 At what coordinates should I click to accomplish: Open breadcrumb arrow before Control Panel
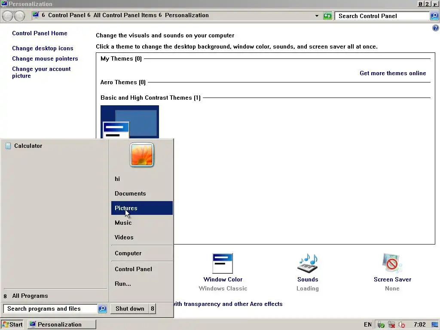(43, 15)
